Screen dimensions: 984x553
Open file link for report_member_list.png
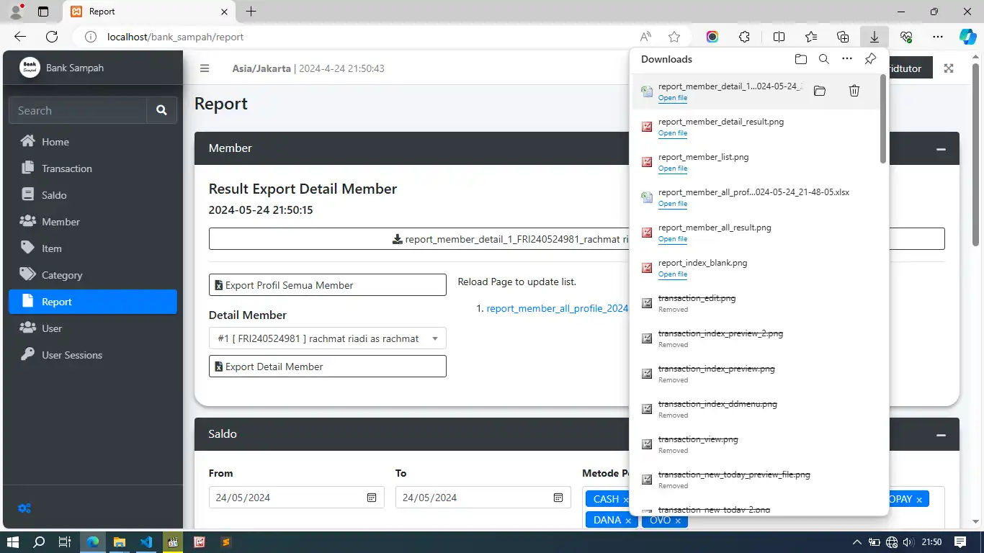click(x=672, y=168)
